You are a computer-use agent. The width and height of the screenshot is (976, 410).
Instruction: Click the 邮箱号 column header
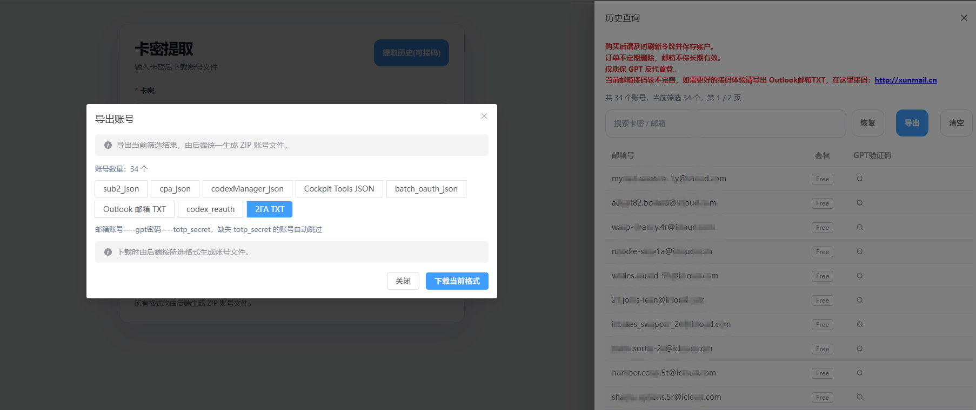pos(623,155)
